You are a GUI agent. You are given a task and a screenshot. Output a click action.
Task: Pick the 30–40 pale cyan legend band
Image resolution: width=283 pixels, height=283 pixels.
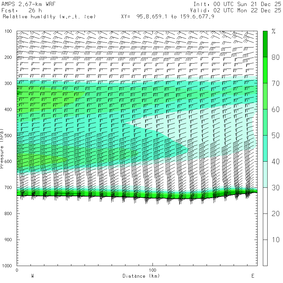coord(265,175)
